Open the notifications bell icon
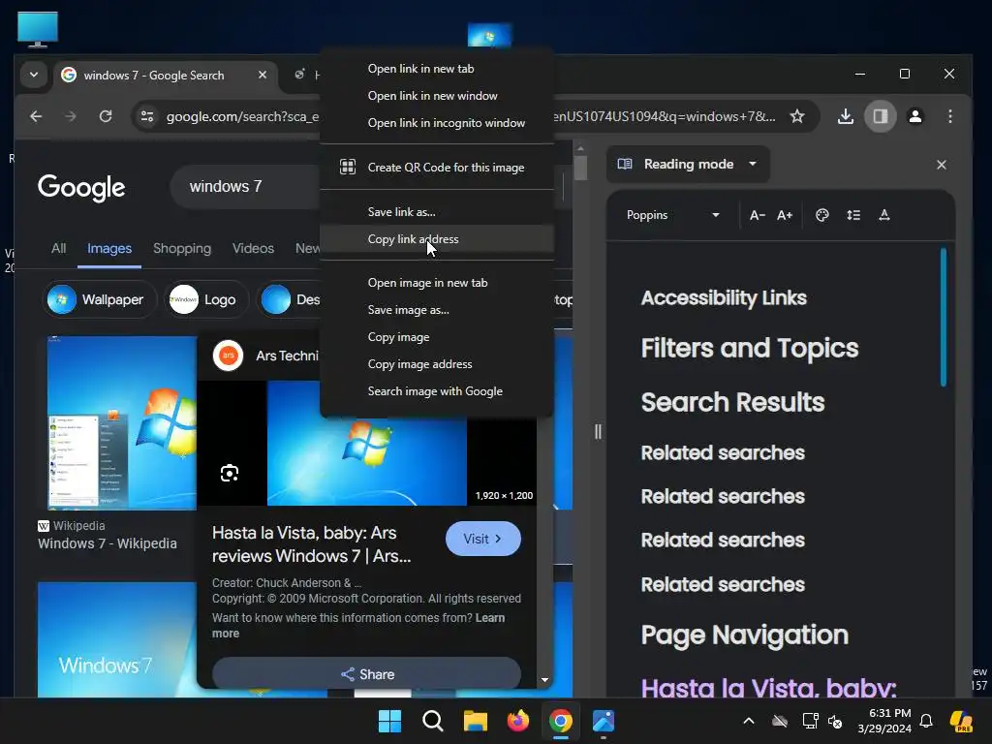 (x=926, y=721)
